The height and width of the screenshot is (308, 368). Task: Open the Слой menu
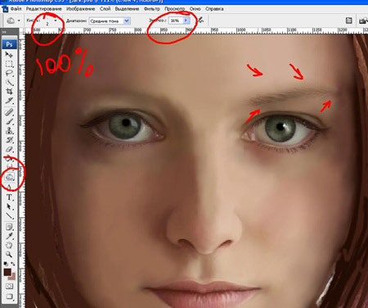pyautogui.click(x=105, y=9)
